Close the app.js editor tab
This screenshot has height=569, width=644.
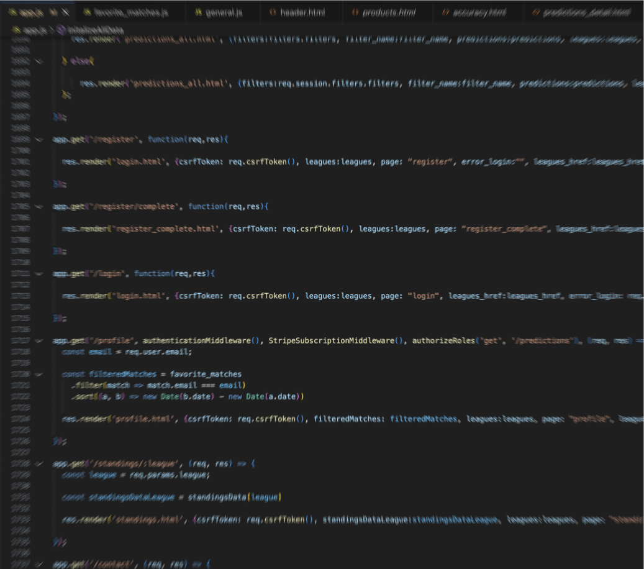[x=65, y=12]
